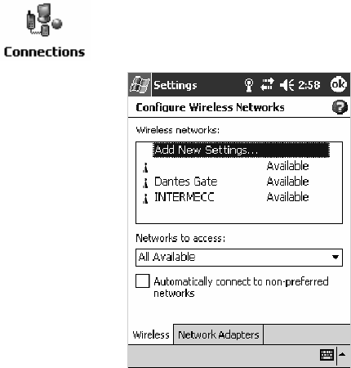Viewport: 351px width, 368px height.
Task: Enable automatically connect to non-preferred networks
Action: (143, 280)
